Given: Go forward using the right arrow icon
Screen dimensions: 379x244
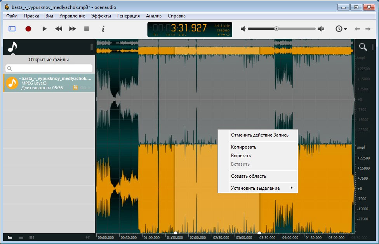Looking at the screenshot, I should pyautogui.click(x=368, y=29).
